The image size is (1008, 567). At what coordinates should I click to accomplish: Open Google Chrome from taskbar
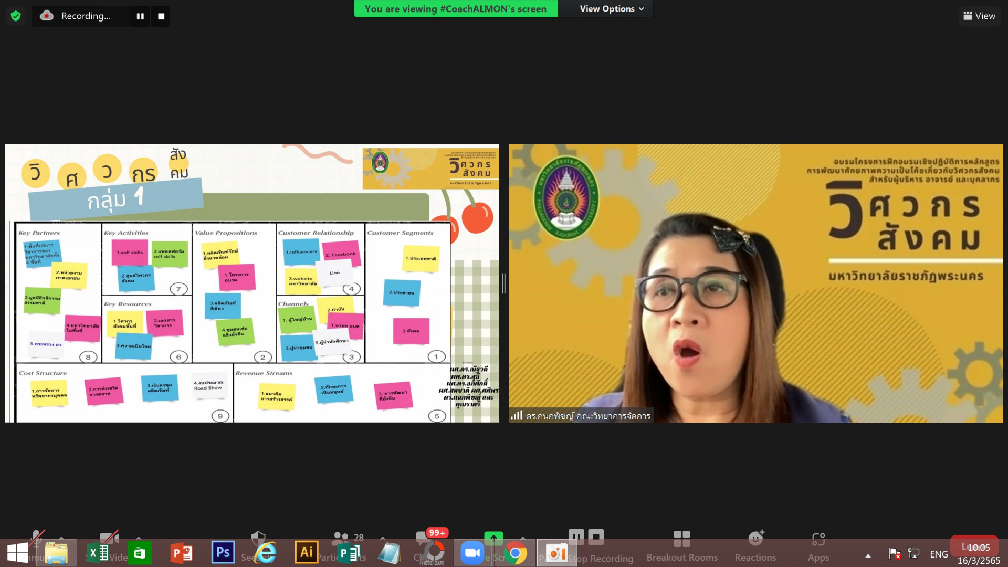click(515, 553)
